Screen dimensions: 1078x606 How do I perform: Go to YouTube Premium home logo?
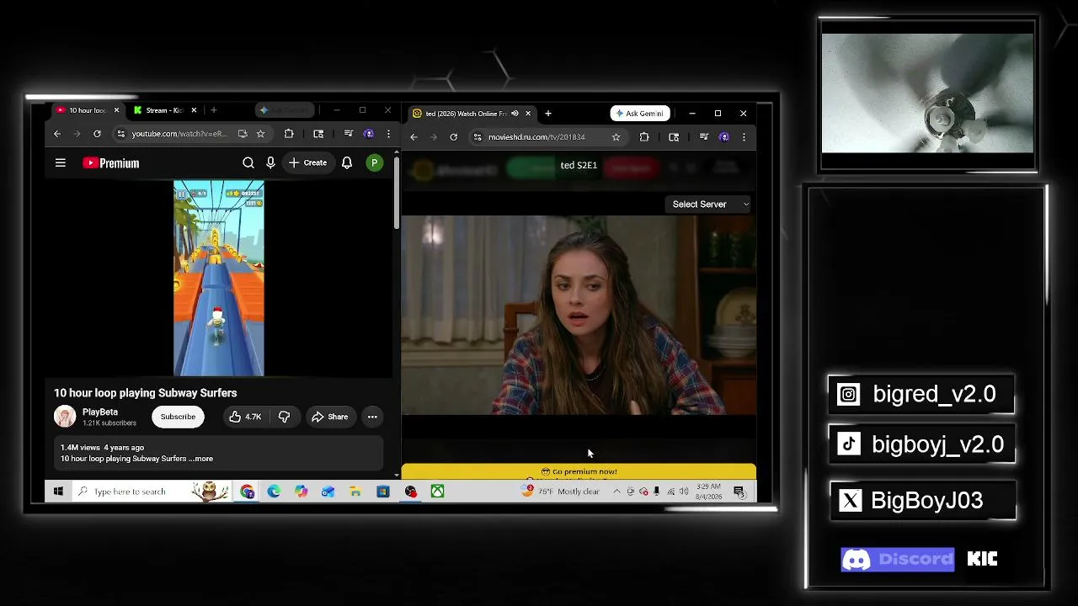tap(110, 163)
